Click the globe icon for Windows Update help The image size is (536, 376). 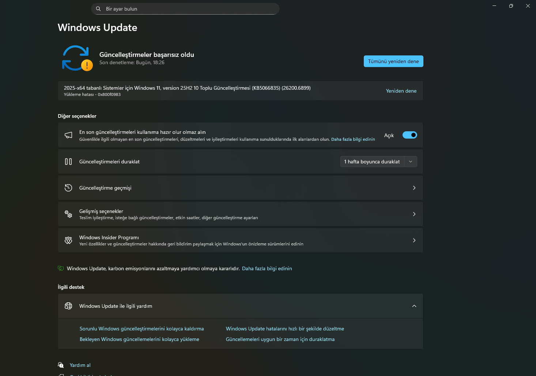[68, 306]
